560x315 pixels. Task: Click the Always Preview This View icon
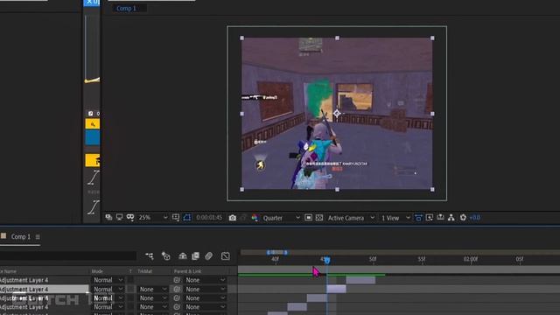tap(108, 218)
